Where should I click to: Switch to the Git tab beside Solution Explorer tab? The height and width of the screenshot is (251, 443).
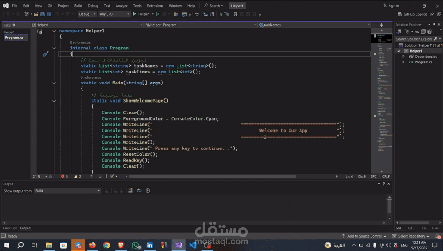(x=411, y=228)
